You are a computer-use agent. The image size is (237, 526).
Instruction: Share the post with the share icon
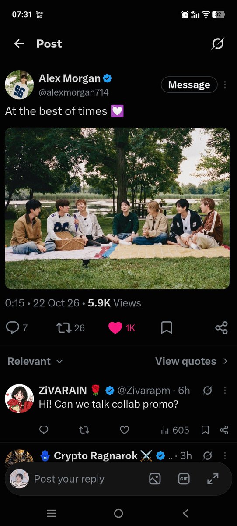tap(222, 327)
